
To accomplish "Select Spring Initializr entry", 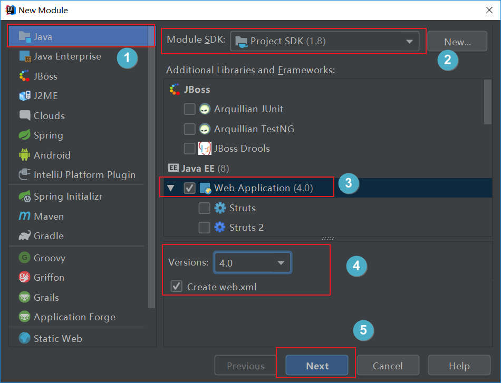I will click(78, 197).
